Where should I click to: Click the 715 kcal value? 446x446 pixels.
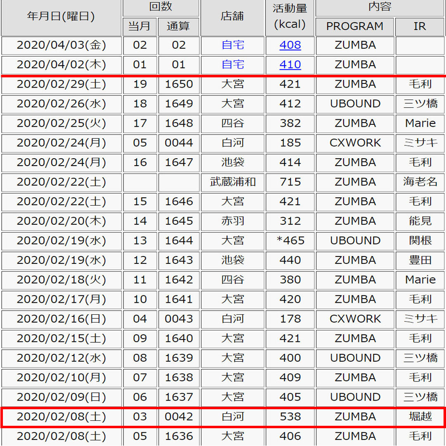[x=290, y=182]
